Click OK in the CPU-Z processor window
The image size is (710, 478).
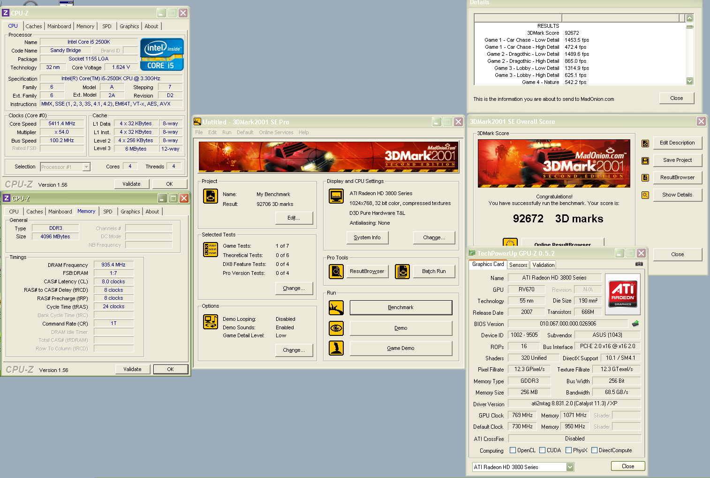[x=169, y=184]
